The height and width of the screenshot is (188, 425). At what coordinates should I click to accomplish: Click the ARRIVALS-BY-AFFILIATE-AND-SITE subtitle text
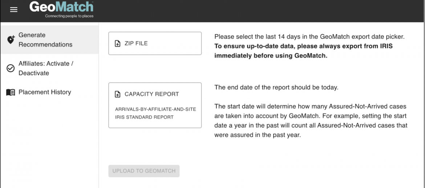[x=155, y=109]
